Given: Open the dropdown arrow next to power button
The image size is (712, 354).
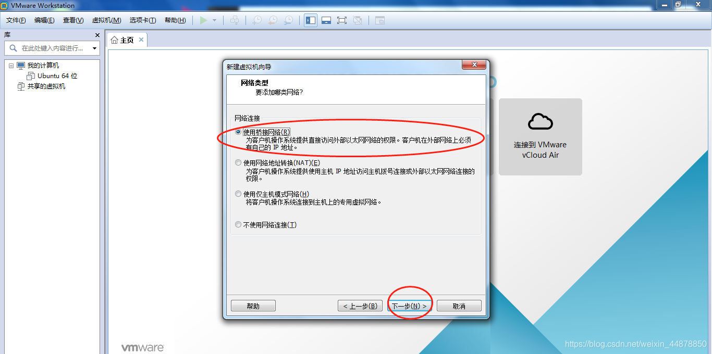Looking at the screenshot, I should [214, 20].
